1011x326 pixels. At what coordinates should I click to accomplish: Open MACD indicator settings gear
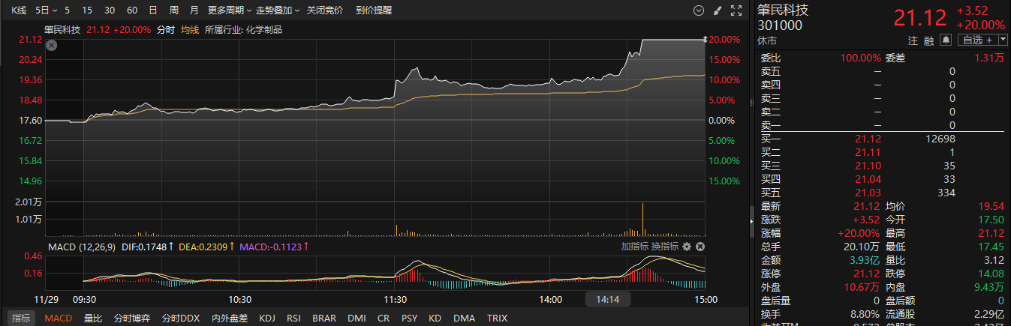point(687,246)
